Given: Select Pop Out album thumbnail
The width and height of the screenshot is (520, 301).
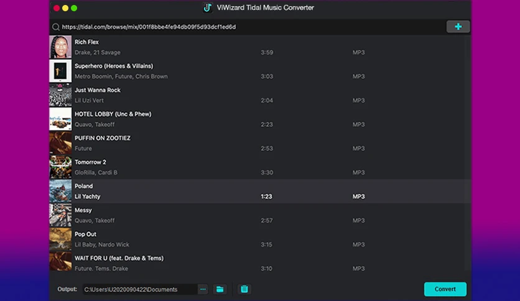Looking at the screenshot, I should [x=60, y=239].
